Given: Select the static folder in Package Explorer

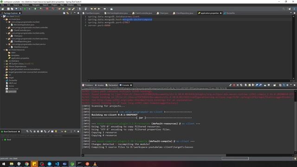Looking at the screenshot, I should tap(13, 52).
